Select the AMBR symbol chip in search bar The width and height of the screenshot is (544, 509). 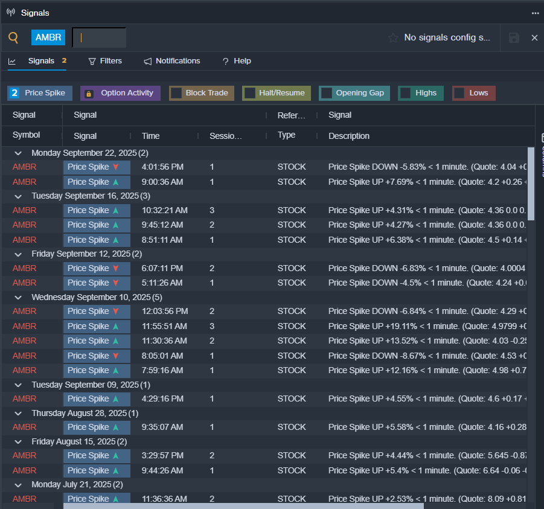(48, 37)
